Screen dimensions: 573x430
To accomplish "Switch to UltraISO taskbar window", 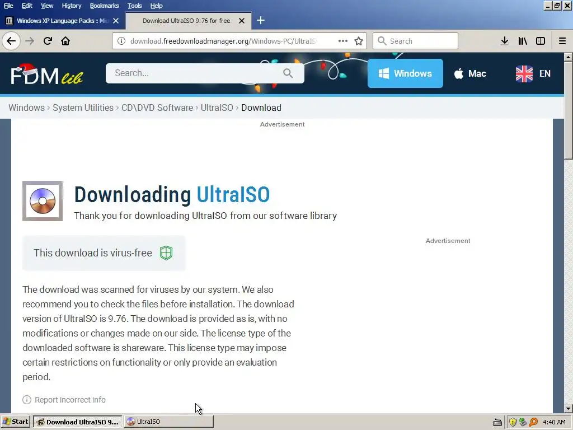I will [168, 422].
